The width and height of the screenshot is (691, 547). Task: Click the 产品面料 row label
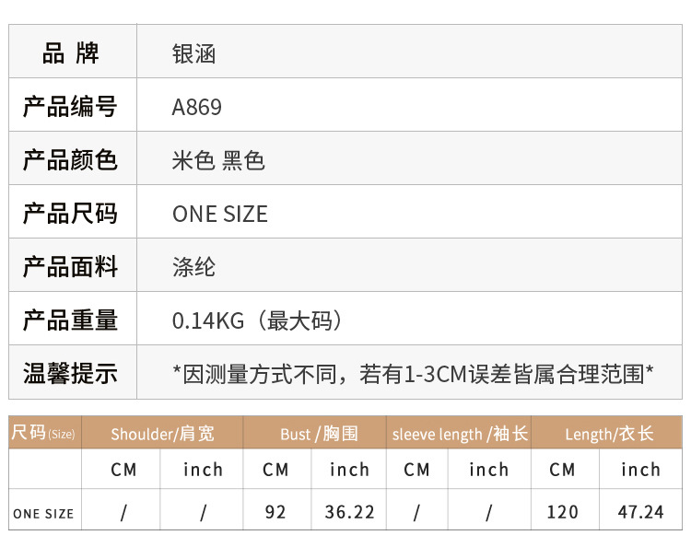tap(71, 267)
